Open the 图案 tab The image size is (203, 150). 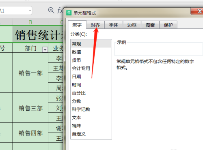coord(150,25)
